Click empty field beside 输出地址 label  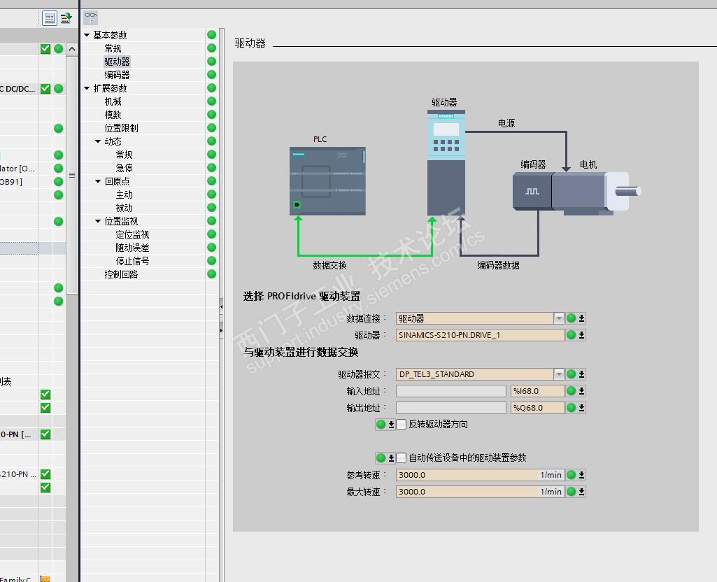click(x=451, y=408)
